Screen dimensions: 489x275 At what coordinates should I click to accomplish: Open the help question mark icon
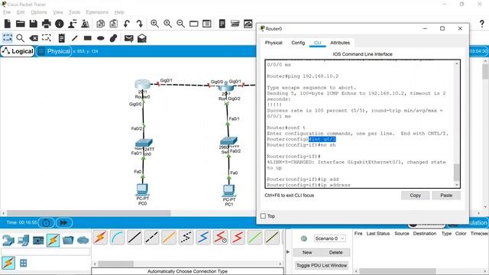482,24
